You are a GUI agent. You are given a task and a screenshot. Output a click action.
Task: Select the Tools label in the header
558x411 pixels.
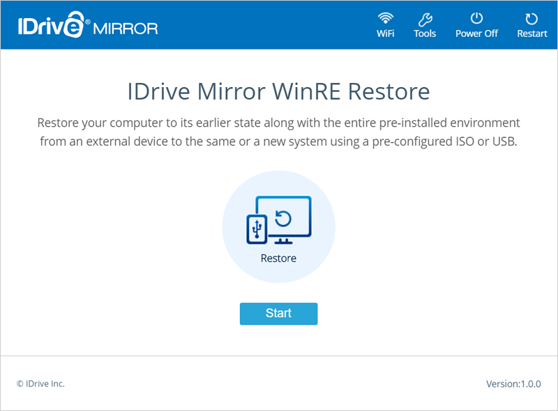(425, 33)
